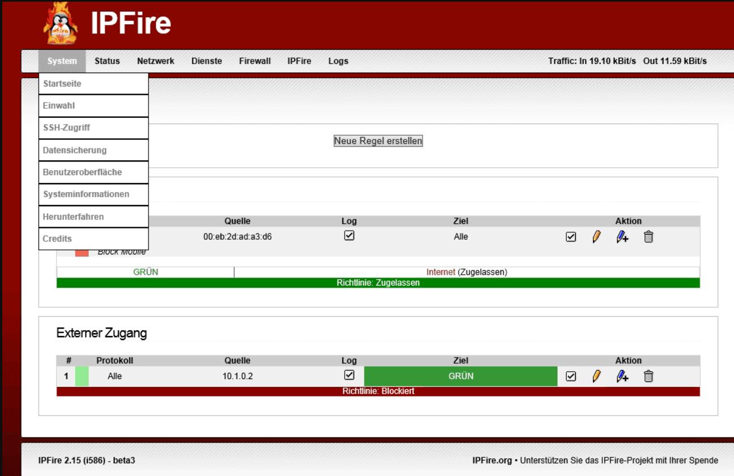Edit the Block Mobile rule with pencil icon
734x476 pixels.
[x=596, y=237]
